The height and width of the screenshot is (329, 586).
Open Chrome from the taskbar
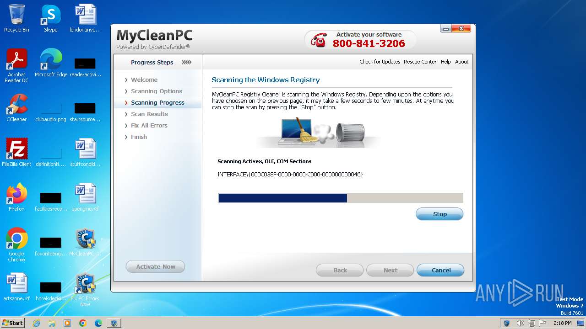[x=83, y=323]
